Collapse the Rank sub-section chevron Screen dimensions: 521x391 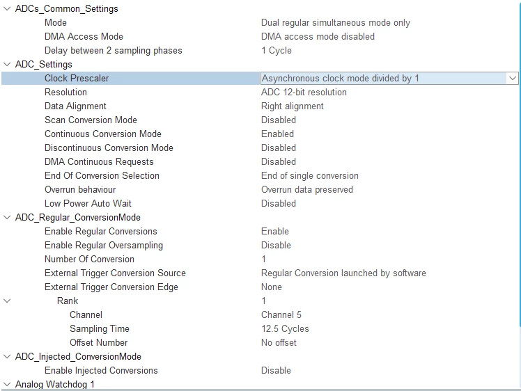coord(7,301)
